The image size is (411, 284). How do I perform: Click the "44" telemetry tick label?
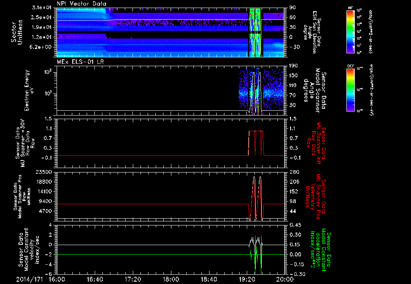(293, 211)
